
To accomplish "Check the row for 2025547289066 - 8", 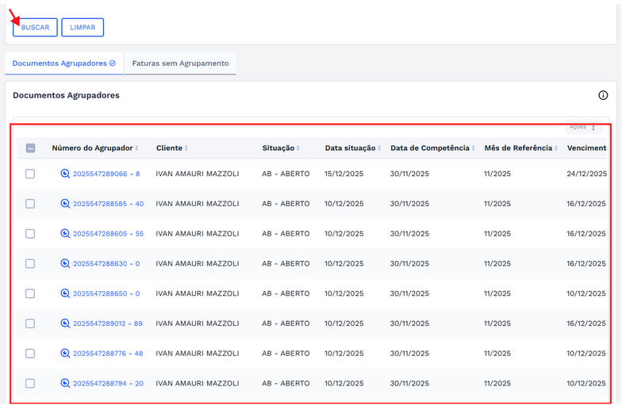I will pyautogui.click(x=30, y=174).
